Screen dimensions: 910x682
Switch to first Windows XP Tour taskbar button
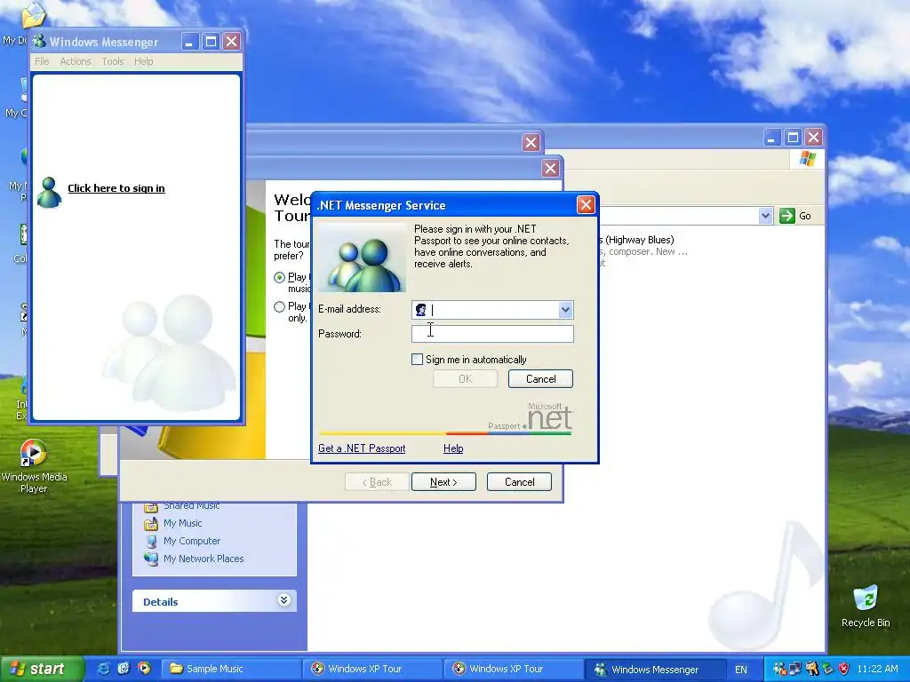[x=372, y=669]
